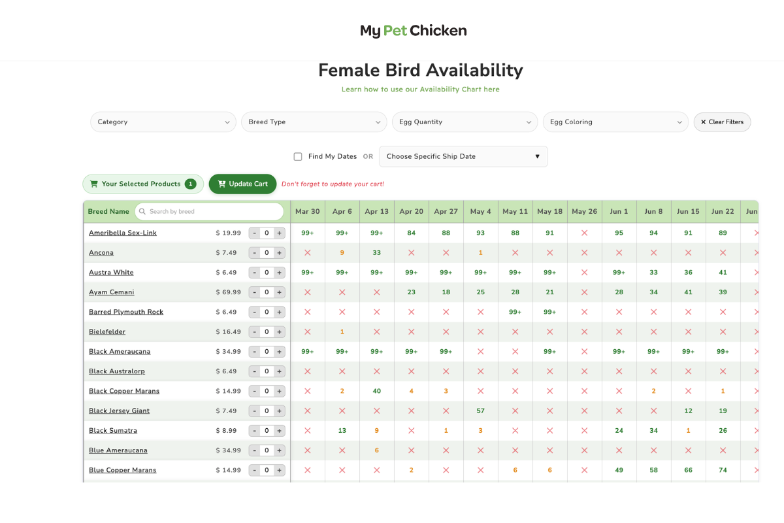Open the availability chart help link

tap(420, 90)
